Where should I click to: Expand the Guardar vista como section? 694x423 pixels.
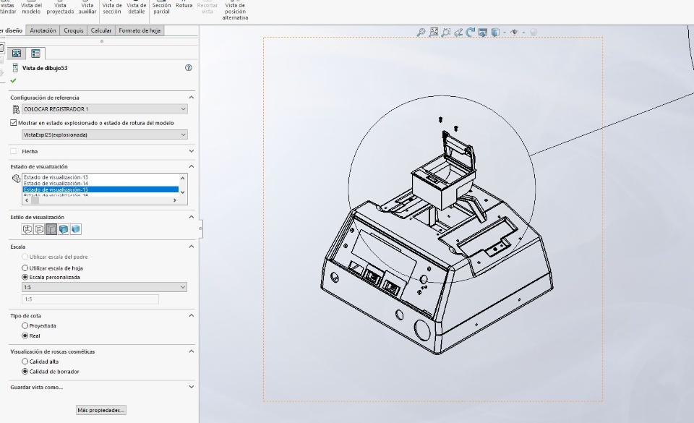pyautogui.click(x=191, y=387)
